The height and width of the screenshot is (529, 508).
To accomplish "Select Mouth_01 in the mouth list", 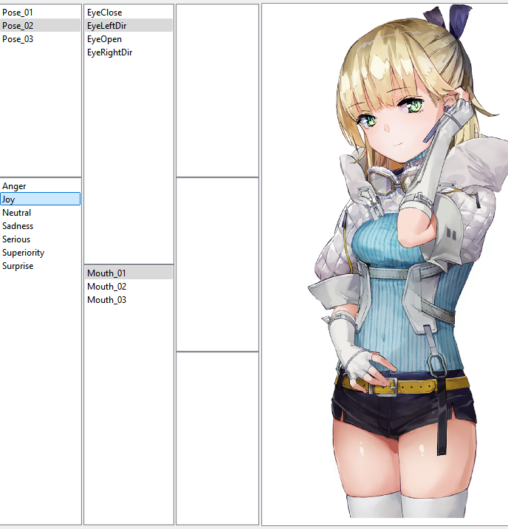I will click(128, 273).
